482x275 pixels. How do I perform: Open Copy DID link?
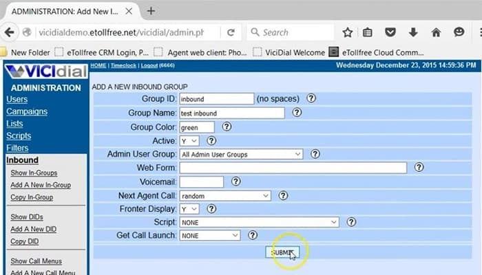[x=25, y=241]
